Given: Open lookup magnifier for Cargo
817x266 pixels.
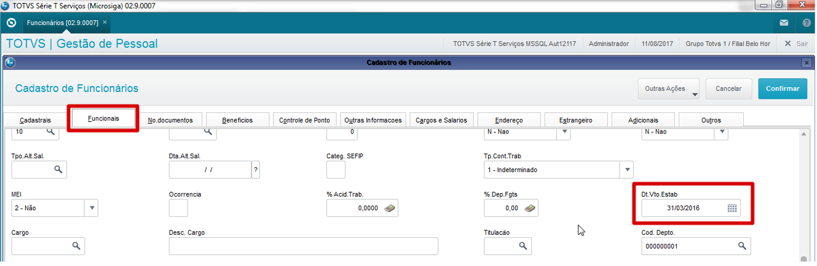Looking at the screenshot, I should pyautogui.click(x=77, y=246).
